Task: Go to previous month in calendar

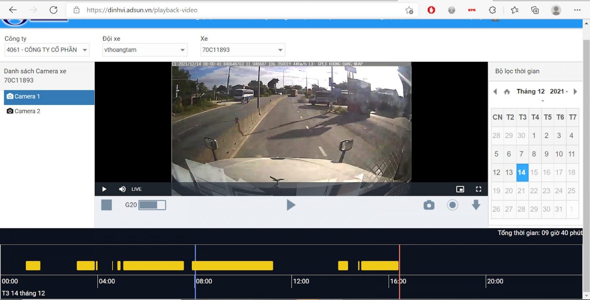Action: pyautogui.click(x=495, y=92)
